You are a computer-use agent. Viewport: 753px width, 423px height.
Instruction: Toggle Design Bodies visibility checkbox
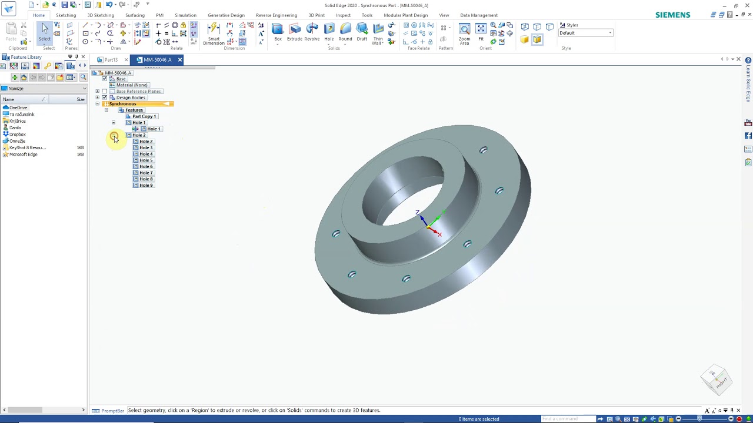[x=105, y=98]
